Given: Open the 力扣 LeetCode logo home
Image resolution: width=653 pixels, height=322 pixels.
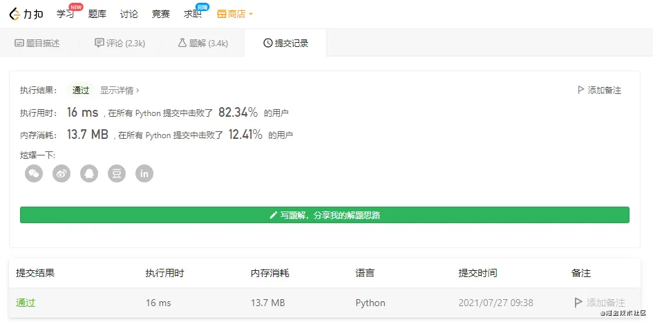Looking at the screenshot, I should [x=26, y=14].
